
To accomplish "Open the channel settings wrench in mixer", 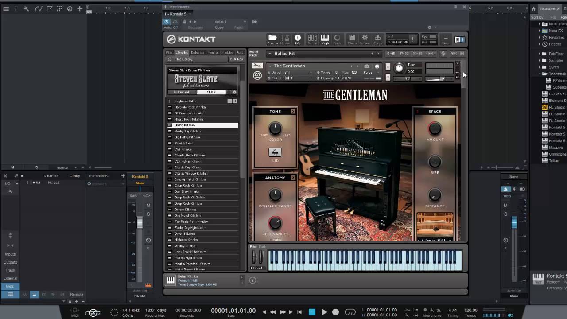I will pyautogui.click(x=10, y=191).
